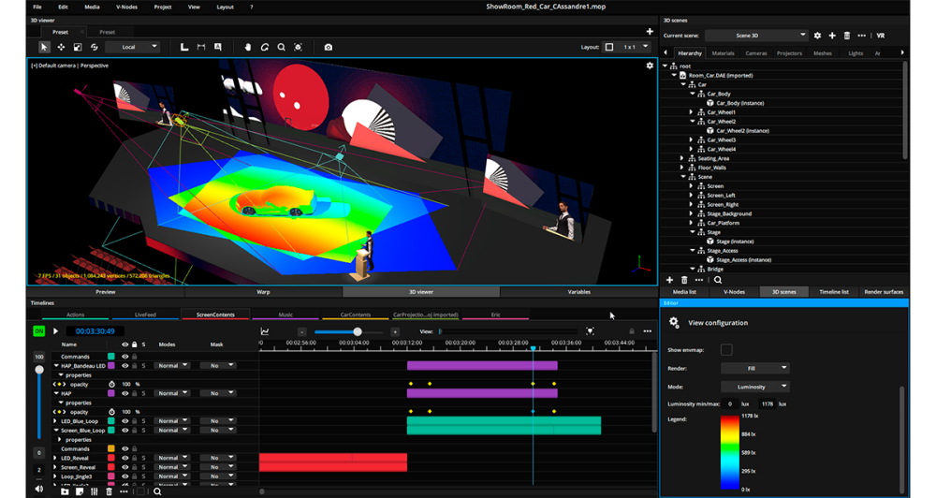Open the Project menu

(162, 7)
